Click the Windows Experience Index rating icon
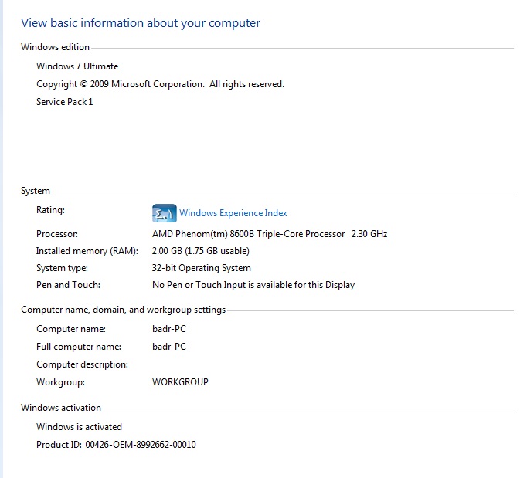Viewport: 520px width, 478px height. point(164,213)
